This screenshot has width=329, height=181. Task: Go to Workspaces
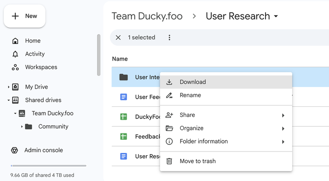[x=41, y=67]
